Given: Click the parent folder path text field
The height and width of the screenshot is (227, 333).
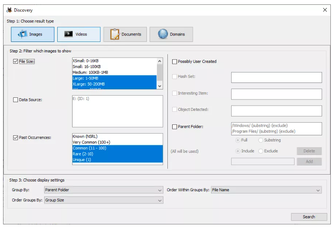Looking at the screenshot, I should [x=263, y=162].
